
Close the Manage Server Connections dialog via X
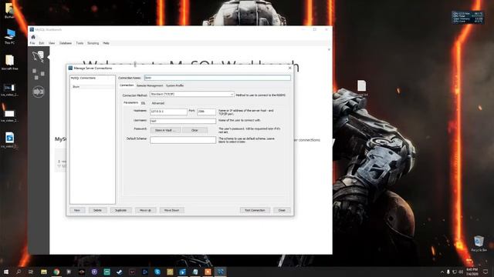tap(290, 68)
